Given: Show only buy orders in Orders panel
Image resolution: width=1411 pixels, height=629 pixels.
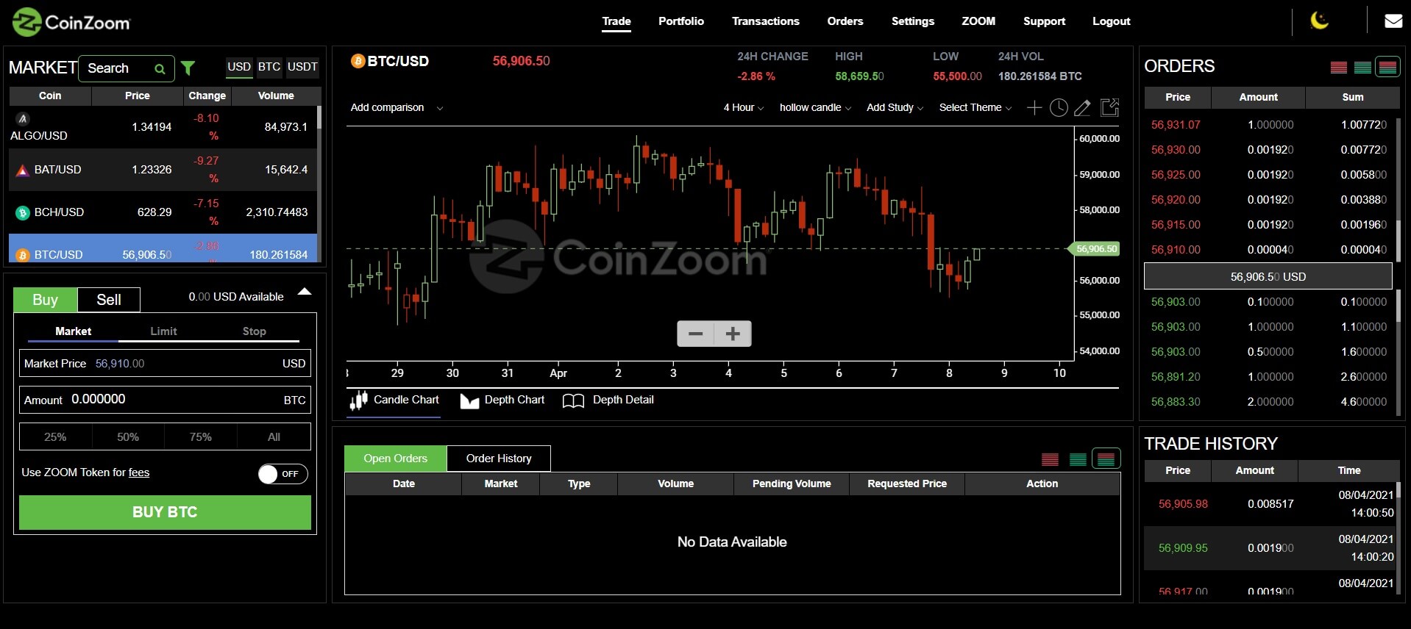Looking at the screenshot, I should pos(1363,68).
